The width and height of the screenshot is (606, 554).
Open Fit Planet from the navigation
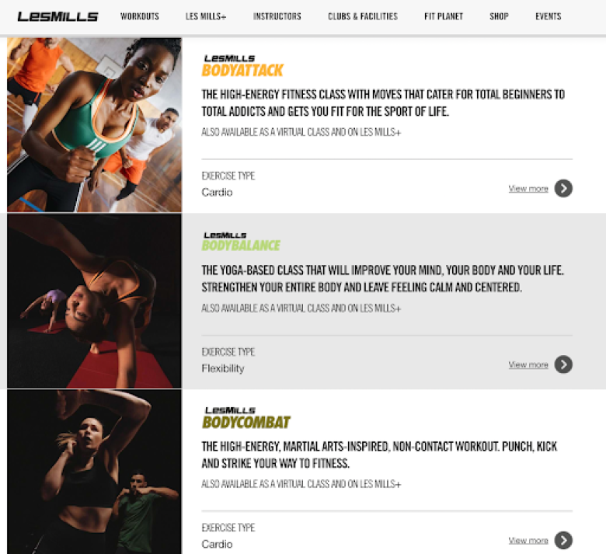[444, 16]
